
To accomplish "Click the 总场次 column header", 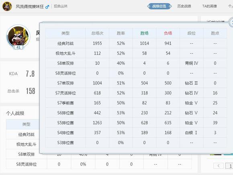I will [x=97, y=33].
